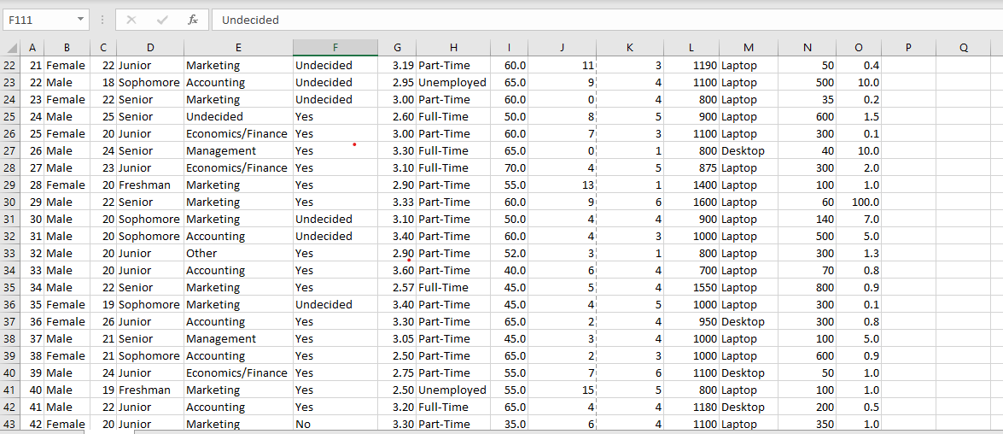The width and height of the screenshot is (1003, 434).
Task: Click the 13 cell in row 29
Action: [563, 185]
